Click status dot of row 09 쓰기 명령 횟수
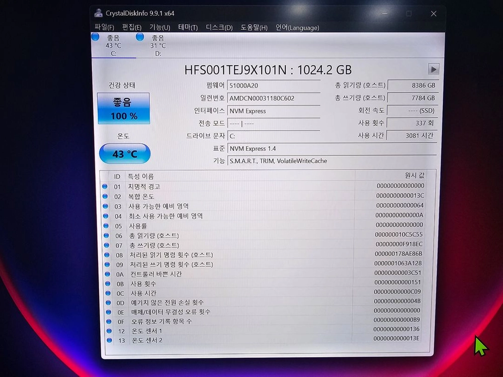 click(108, 264)
